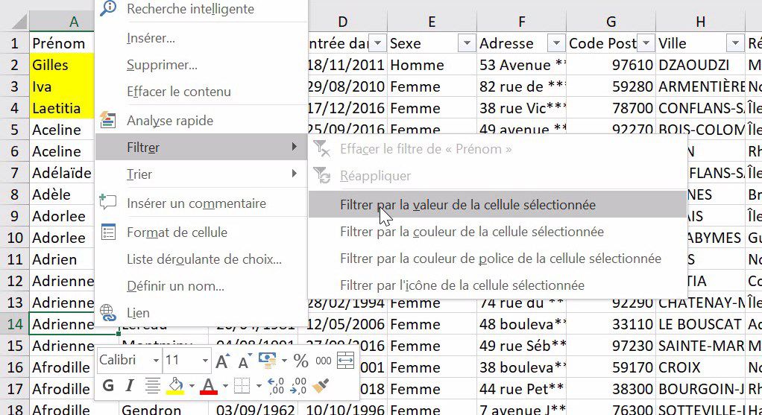
Task: Click the increase font size icon
Action: click(222, 361)
